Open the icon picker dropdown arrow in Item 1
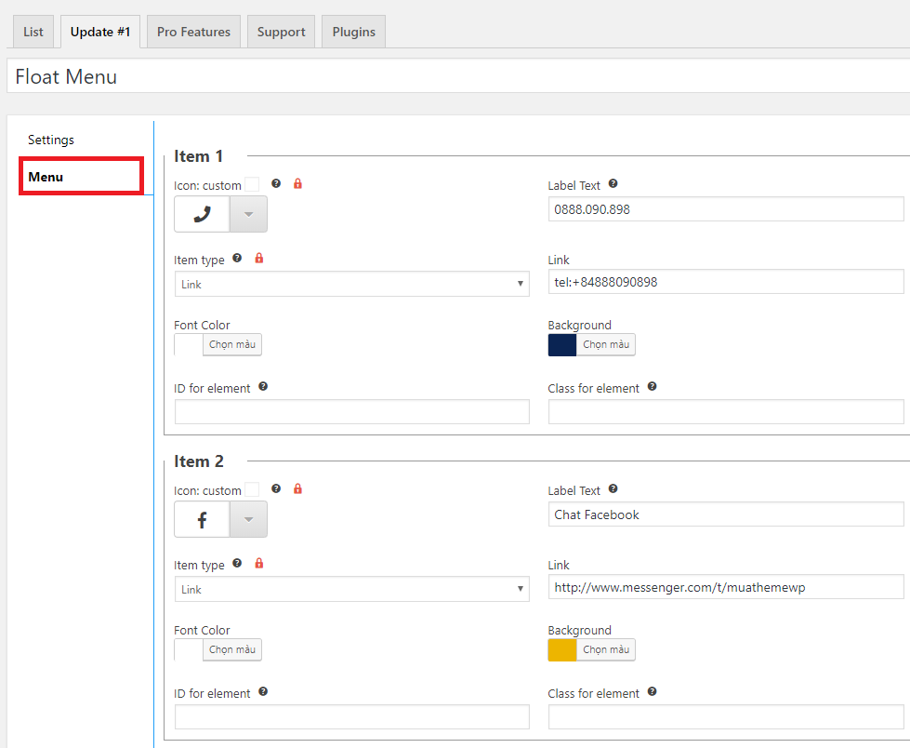 click(x=248, y=214)
